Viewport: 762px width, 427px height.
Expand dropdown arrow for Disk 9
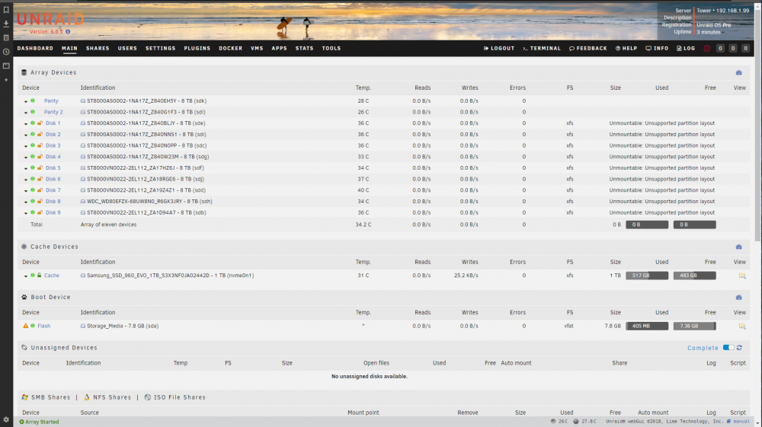pos(26,213)
